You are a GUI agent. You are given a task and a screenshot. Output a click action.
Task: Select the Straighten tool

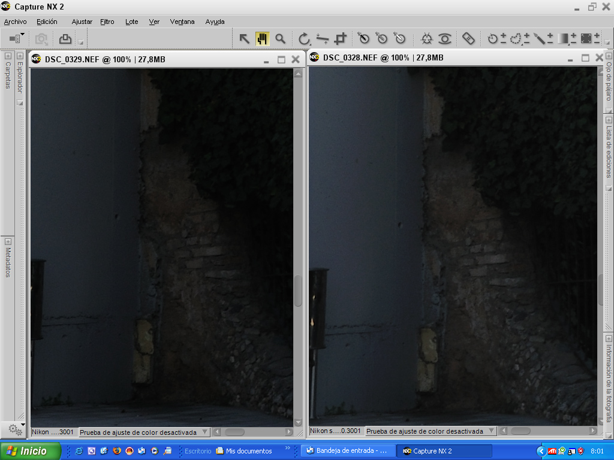tap(323, 39)
